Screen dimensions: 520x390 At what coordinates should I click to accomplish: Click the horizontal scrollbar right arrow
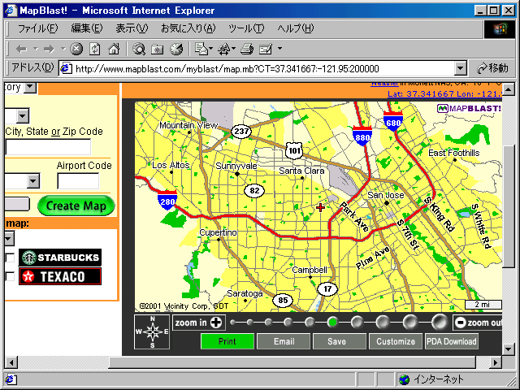point(496,362)
